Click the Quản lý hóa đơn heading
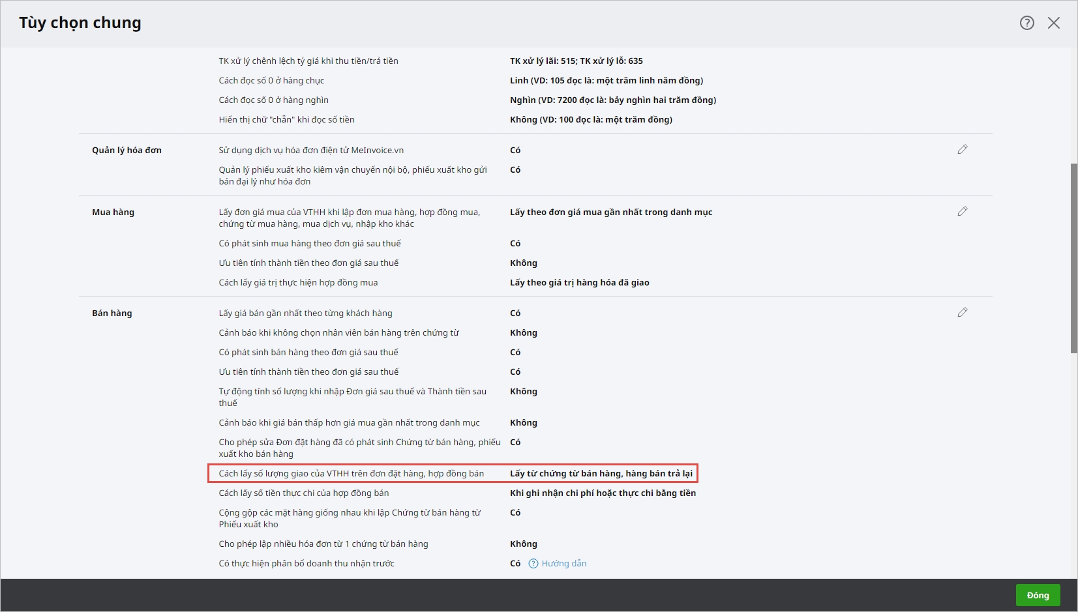The image size is (1078, 612). pos(127,150)
